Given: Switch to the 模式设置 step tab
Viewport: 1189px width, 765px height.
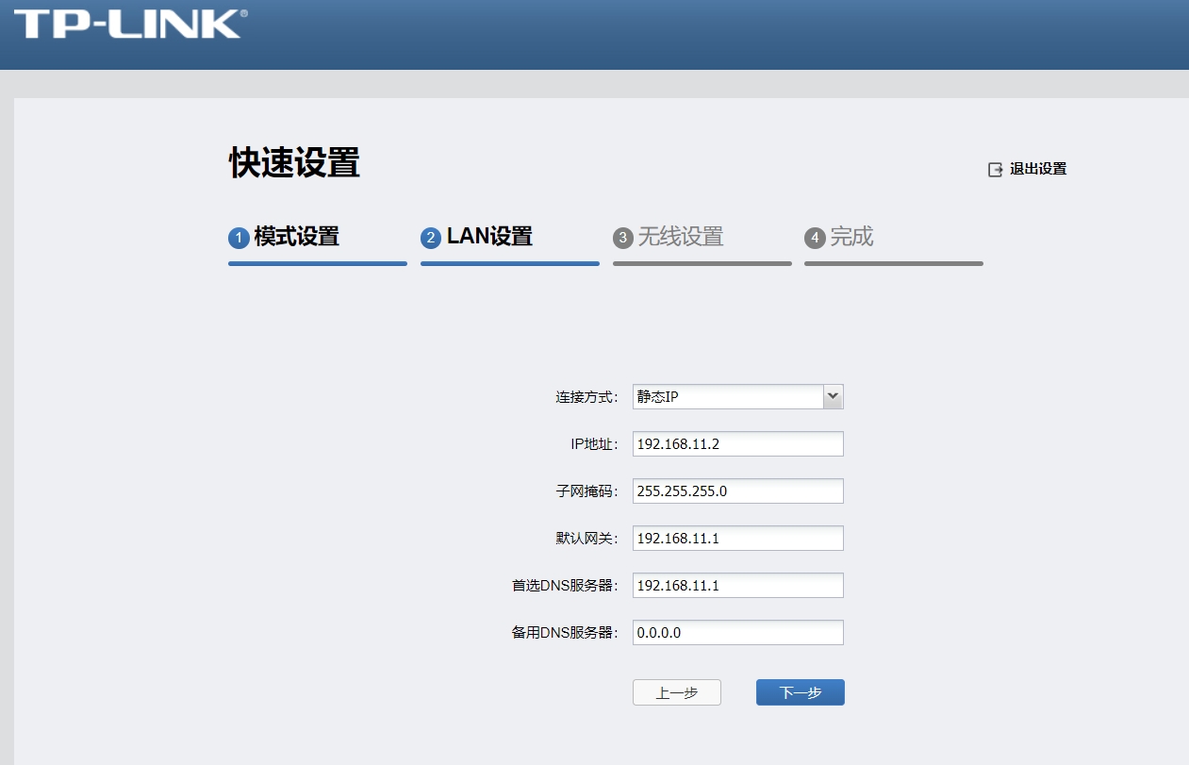Looking at the screenshot, I should pyautogui.click(x=296, y=237).
